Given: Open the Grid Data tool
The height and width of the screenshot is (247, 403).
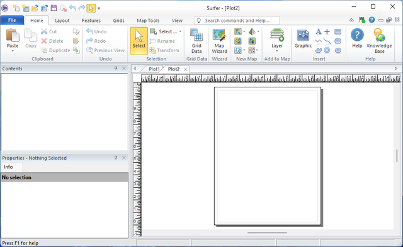Looking at the screenshot, I should [x=196, y=41].
